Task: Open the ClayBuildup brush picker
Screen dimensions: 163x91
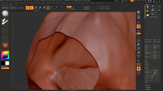Action: (5, 14)
